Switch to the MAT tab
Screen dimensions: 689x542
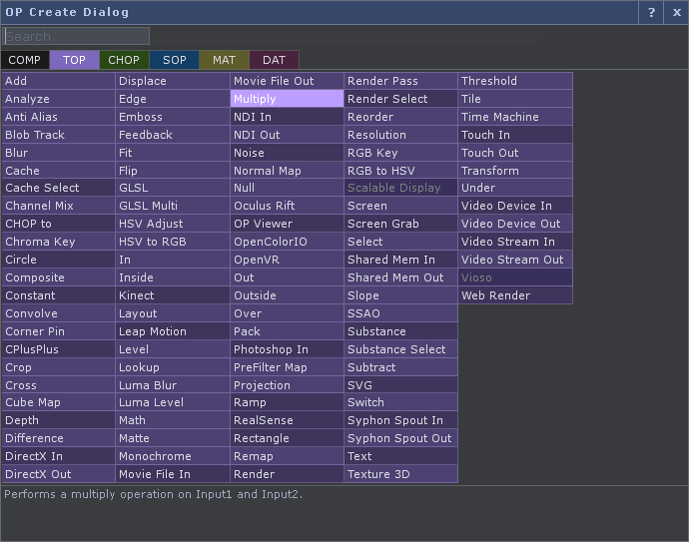[x=224, y=60]
